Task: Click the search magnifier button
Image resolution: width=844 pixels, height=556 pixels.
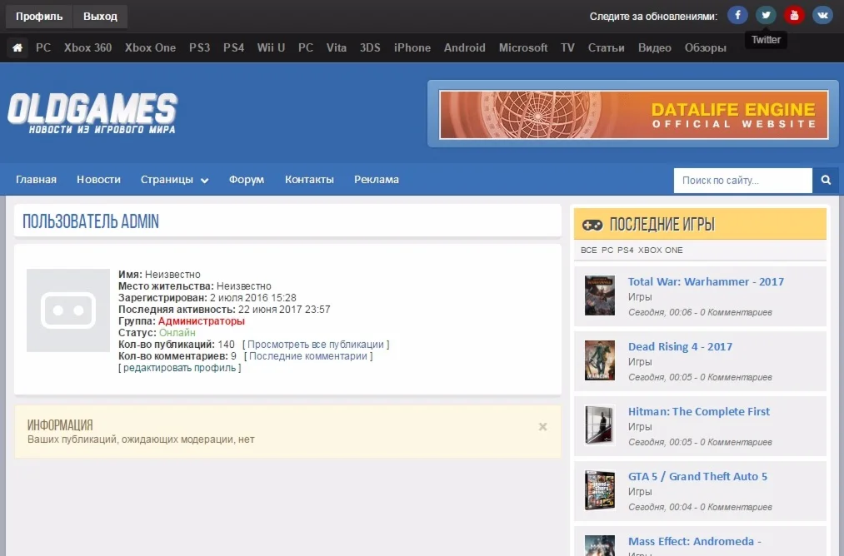Action: 826,180
